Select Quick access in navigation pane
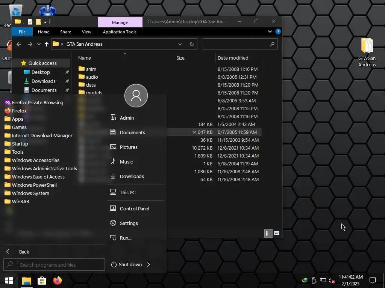 pyautogui.click(x=41, y=63)
